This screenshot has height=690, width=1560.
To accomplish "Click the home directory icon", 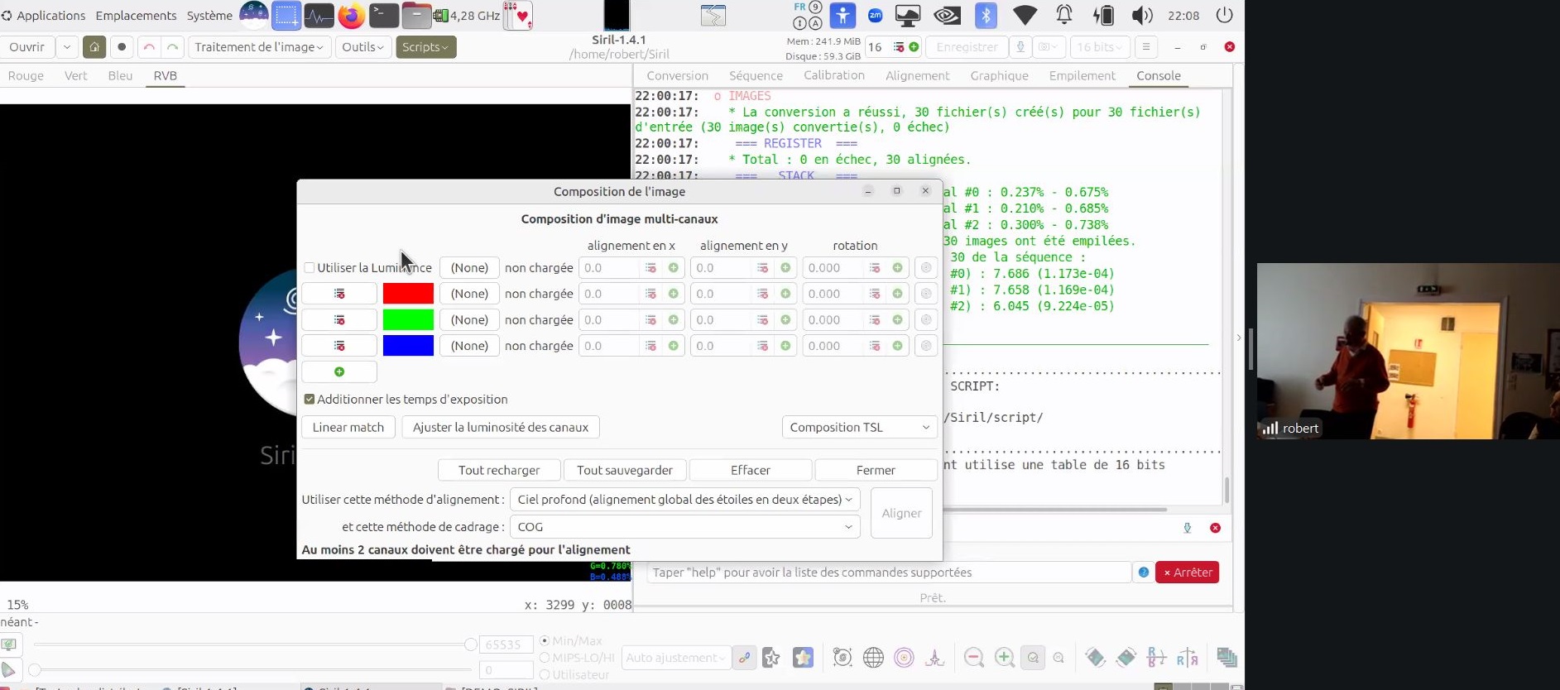I will coord(94,47).
